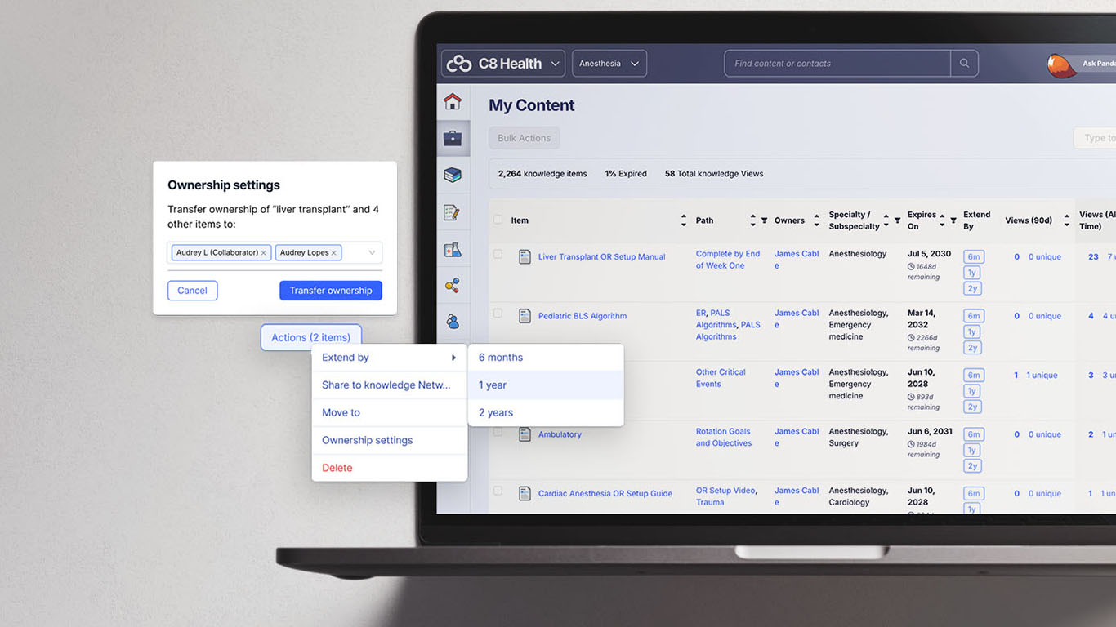Extend Ambulatory item by 2y
Image resolution: width=1116 pixels, height=627 pixels.
tap(972, 466)
